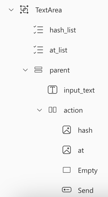Click the checklist icon next to at_list
Image resolution: width=108 pixels, height=197 pixels.
pyautogui.click(x=38, y=50)
